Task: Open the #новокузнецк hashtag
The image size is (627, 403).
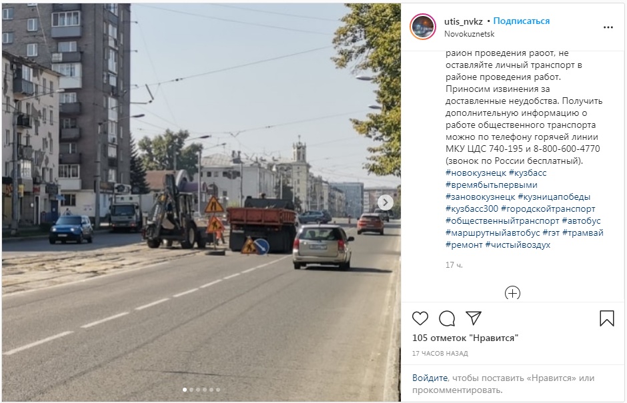Action: 476,173
